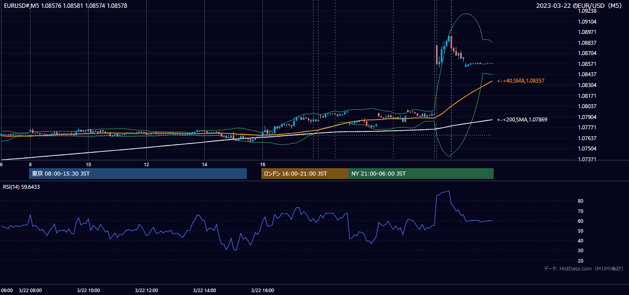
Task: Click the bottom time label 3/22 12:00
Action: point(147,290)
